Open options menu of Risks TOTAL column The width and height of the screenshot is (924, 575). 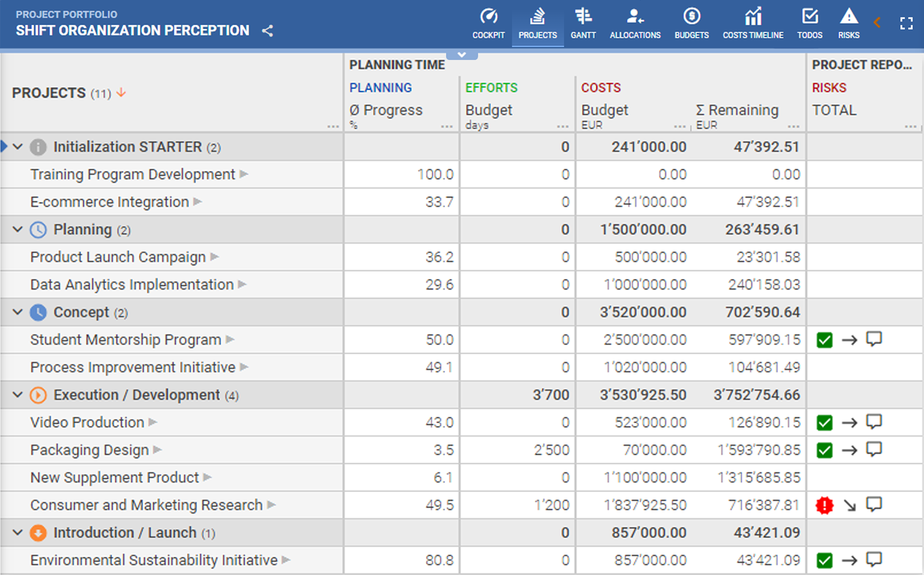click(911, 126)
